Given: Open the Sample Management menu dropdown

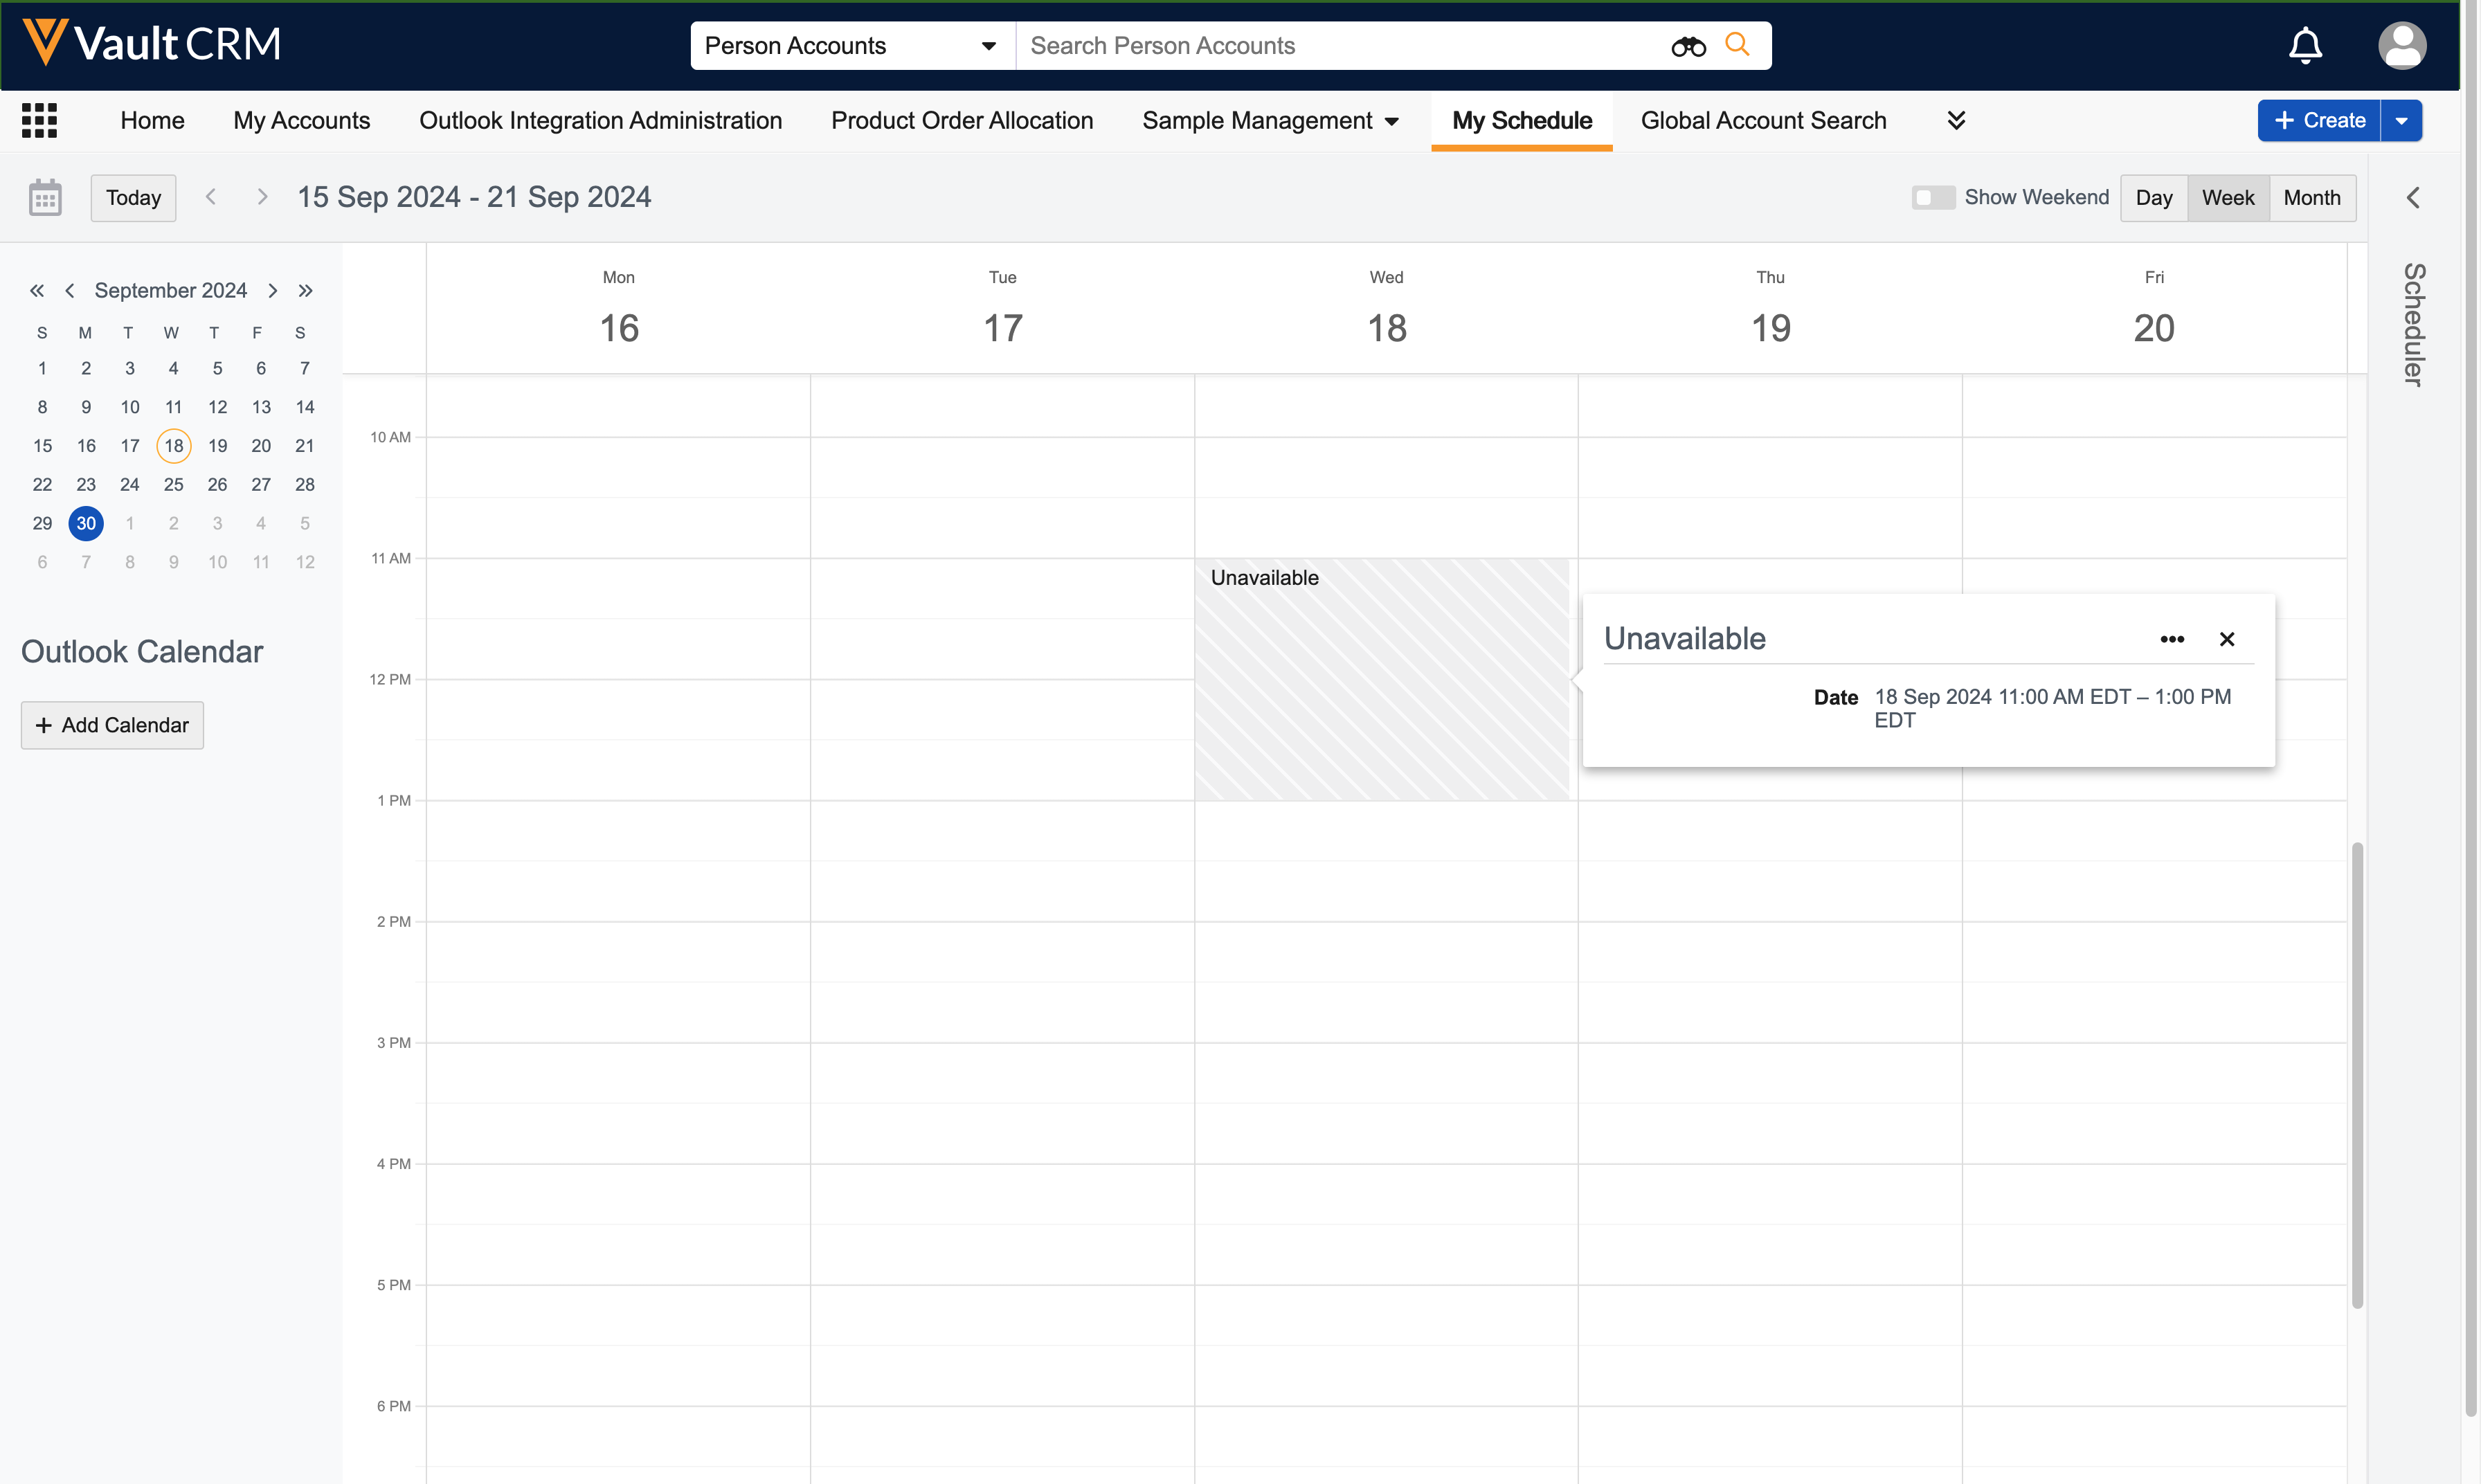Looking at the screenshot, I should (1391, 121).
